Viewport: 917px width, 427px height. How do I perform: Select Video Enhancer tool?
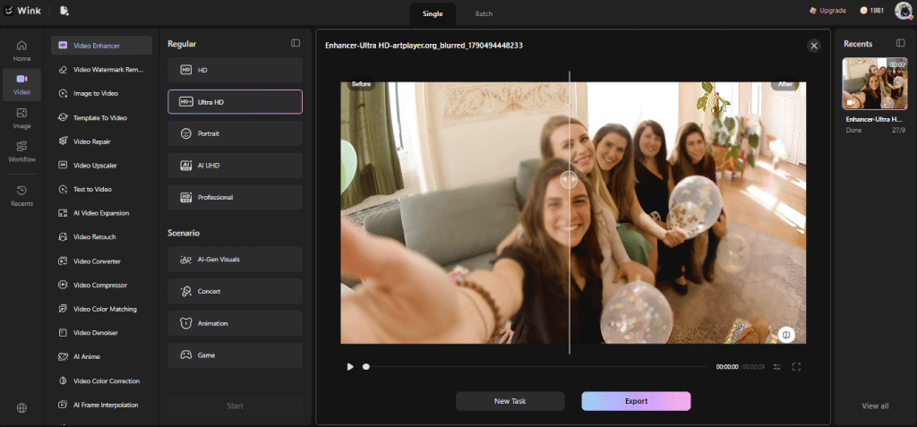102,46
